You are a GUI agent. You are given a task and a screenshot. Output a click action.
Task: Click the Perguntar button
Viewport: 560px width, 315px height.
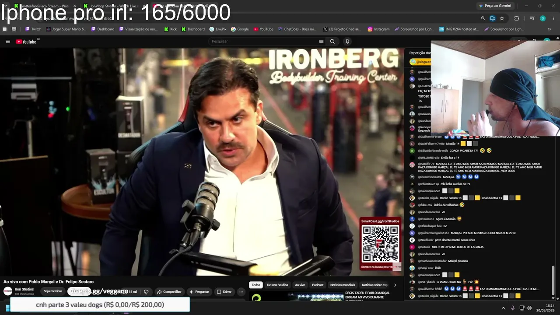click(199, 292)
